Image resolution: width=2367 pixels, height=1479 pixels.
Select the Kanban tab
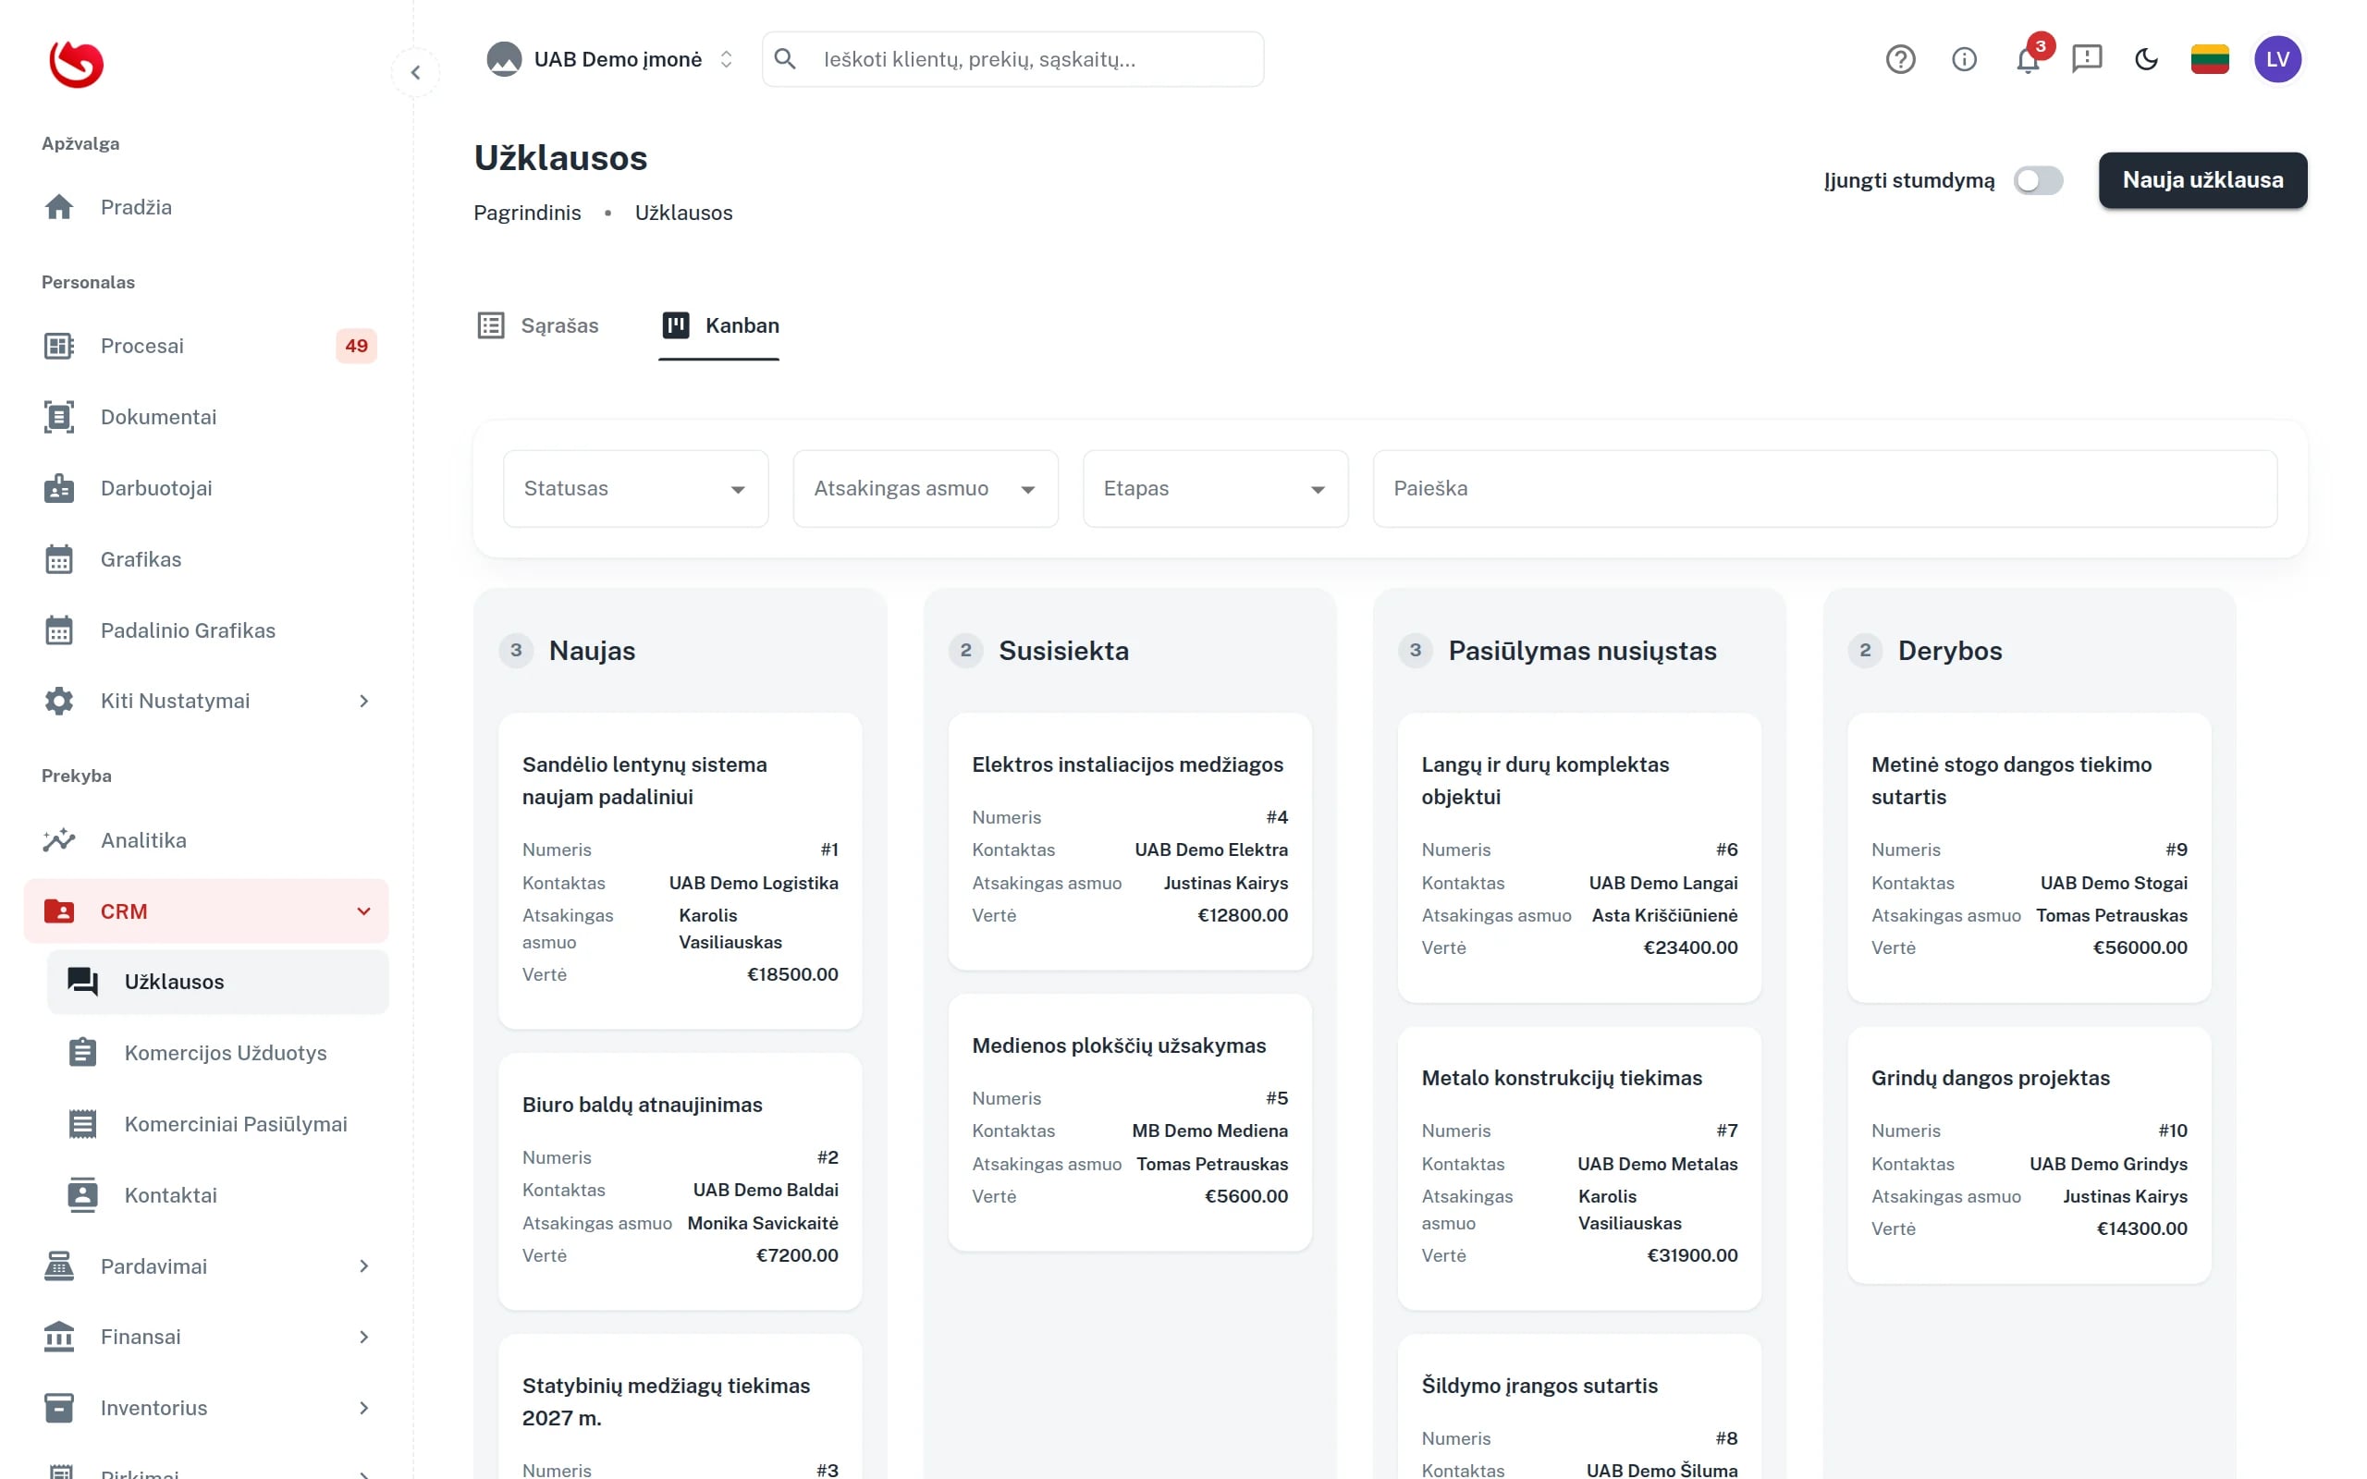[x=720, y=325]
